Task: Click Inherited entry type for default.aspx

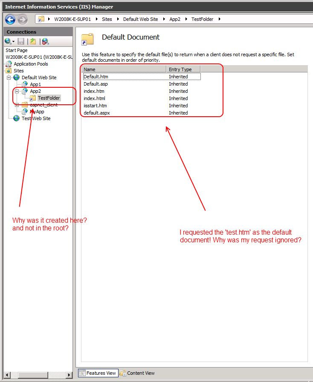Action: pyautogui.click(x=178, y=113)
